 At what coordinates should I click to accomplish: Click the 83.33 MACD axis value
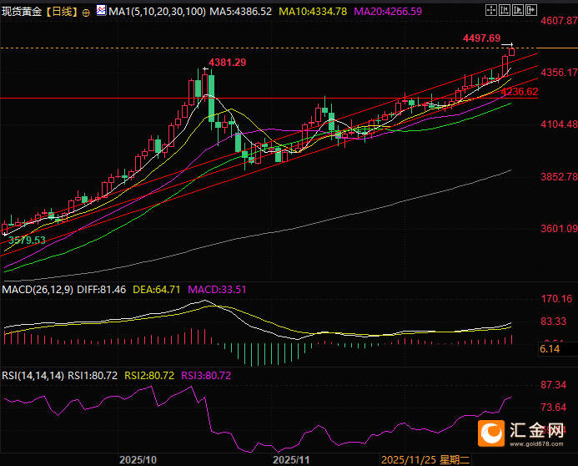(553, 322)
